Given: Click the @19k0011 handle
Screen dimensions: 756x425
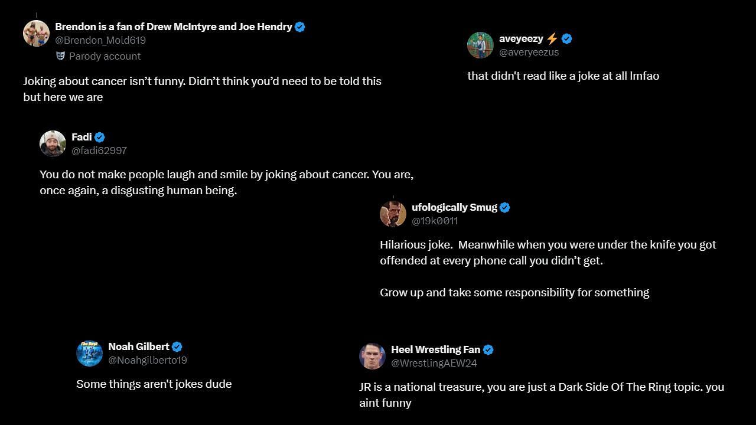Looking at the screenshot, I should pos(435,221).
